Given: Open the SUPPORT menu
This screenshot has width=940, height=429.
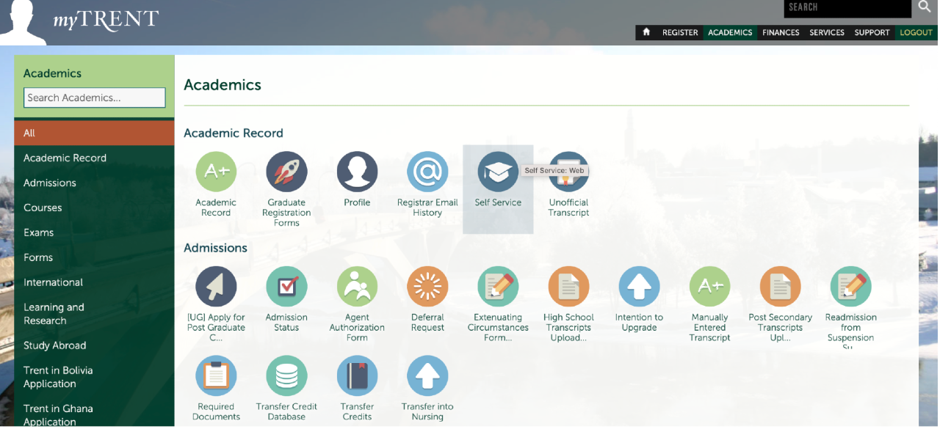Looking at the screenshot, I should (872, 32).
